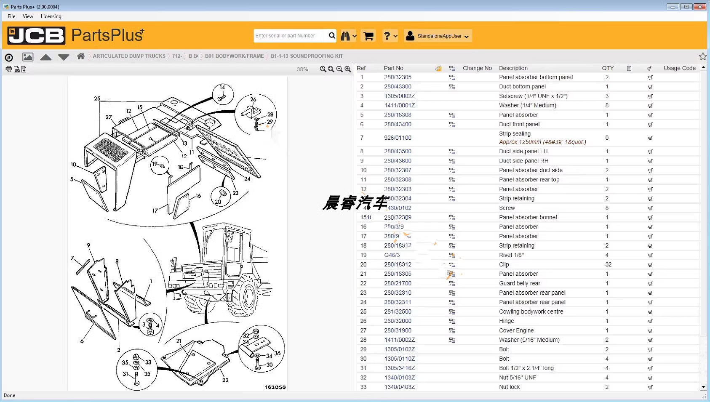The image size is (710, 402).
Task: Open the View menu
Action: coord(28,16)
